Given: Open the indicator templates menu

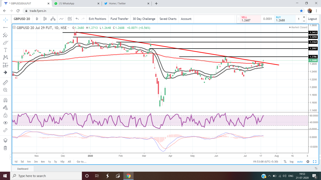Looking at the screenshot, I should pos(69,19).
